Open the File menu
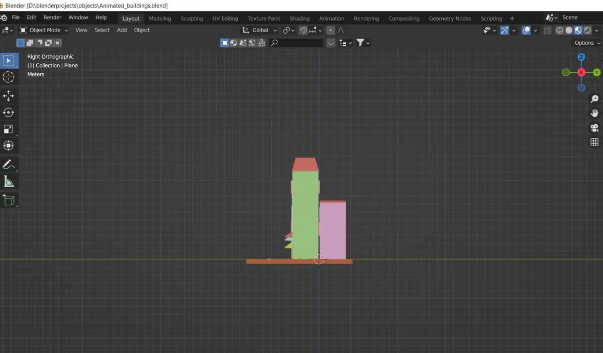Viewport: 603px width, 353px height. (16, 18)
